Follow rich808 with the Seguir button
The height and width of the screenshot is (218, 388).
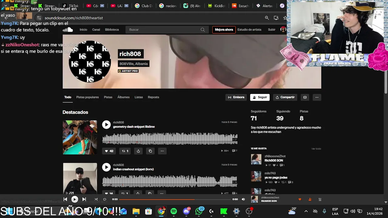pos(260,97)
